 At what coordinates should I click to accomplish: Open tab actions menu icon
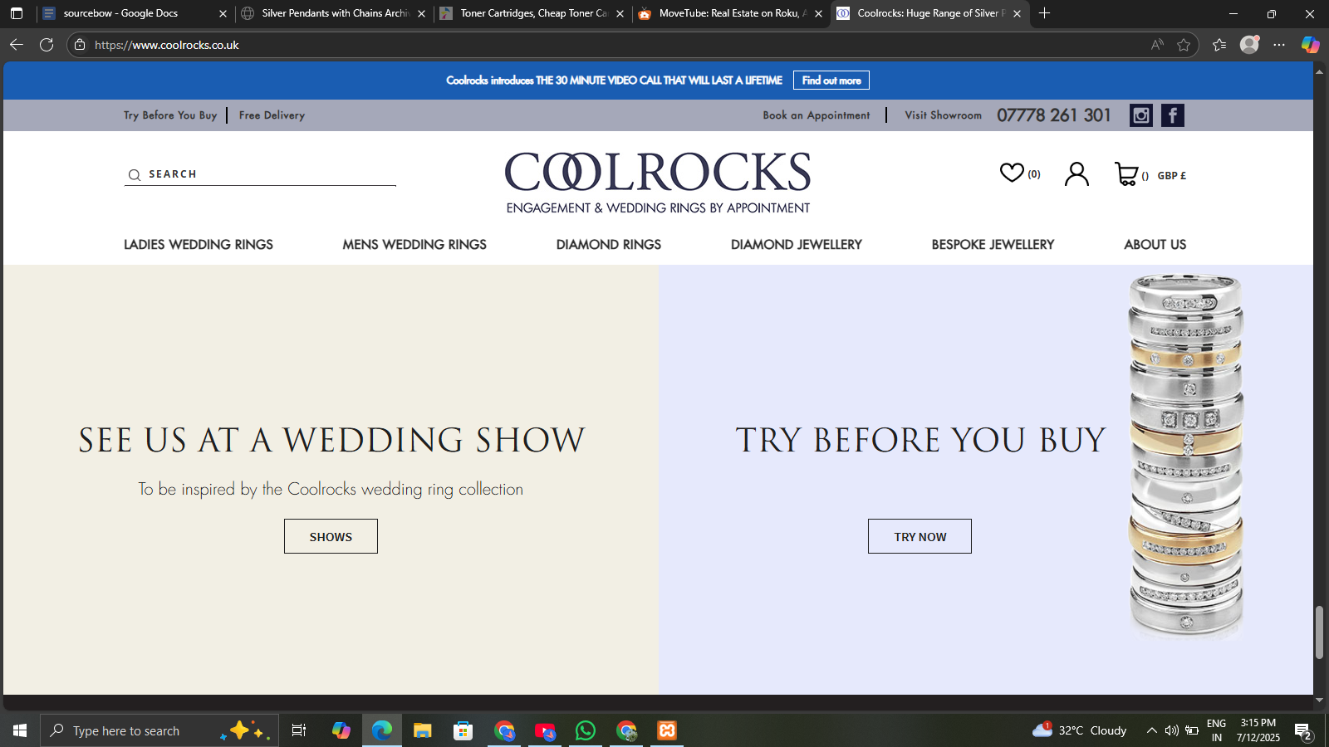17,13
